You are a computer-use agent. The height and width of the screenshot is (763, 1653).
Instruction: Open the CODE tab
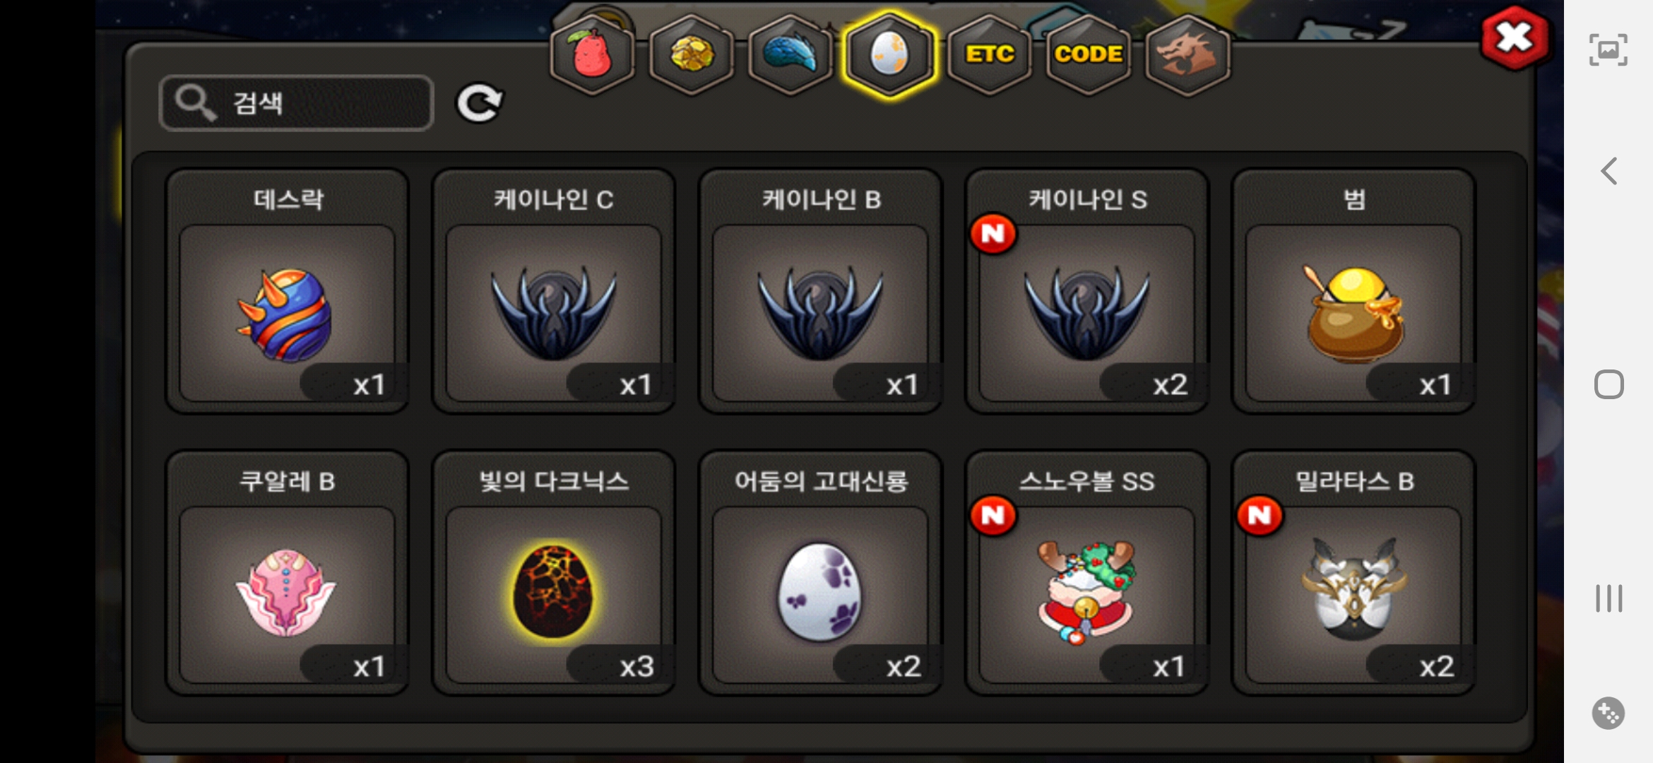[1089, 54]
